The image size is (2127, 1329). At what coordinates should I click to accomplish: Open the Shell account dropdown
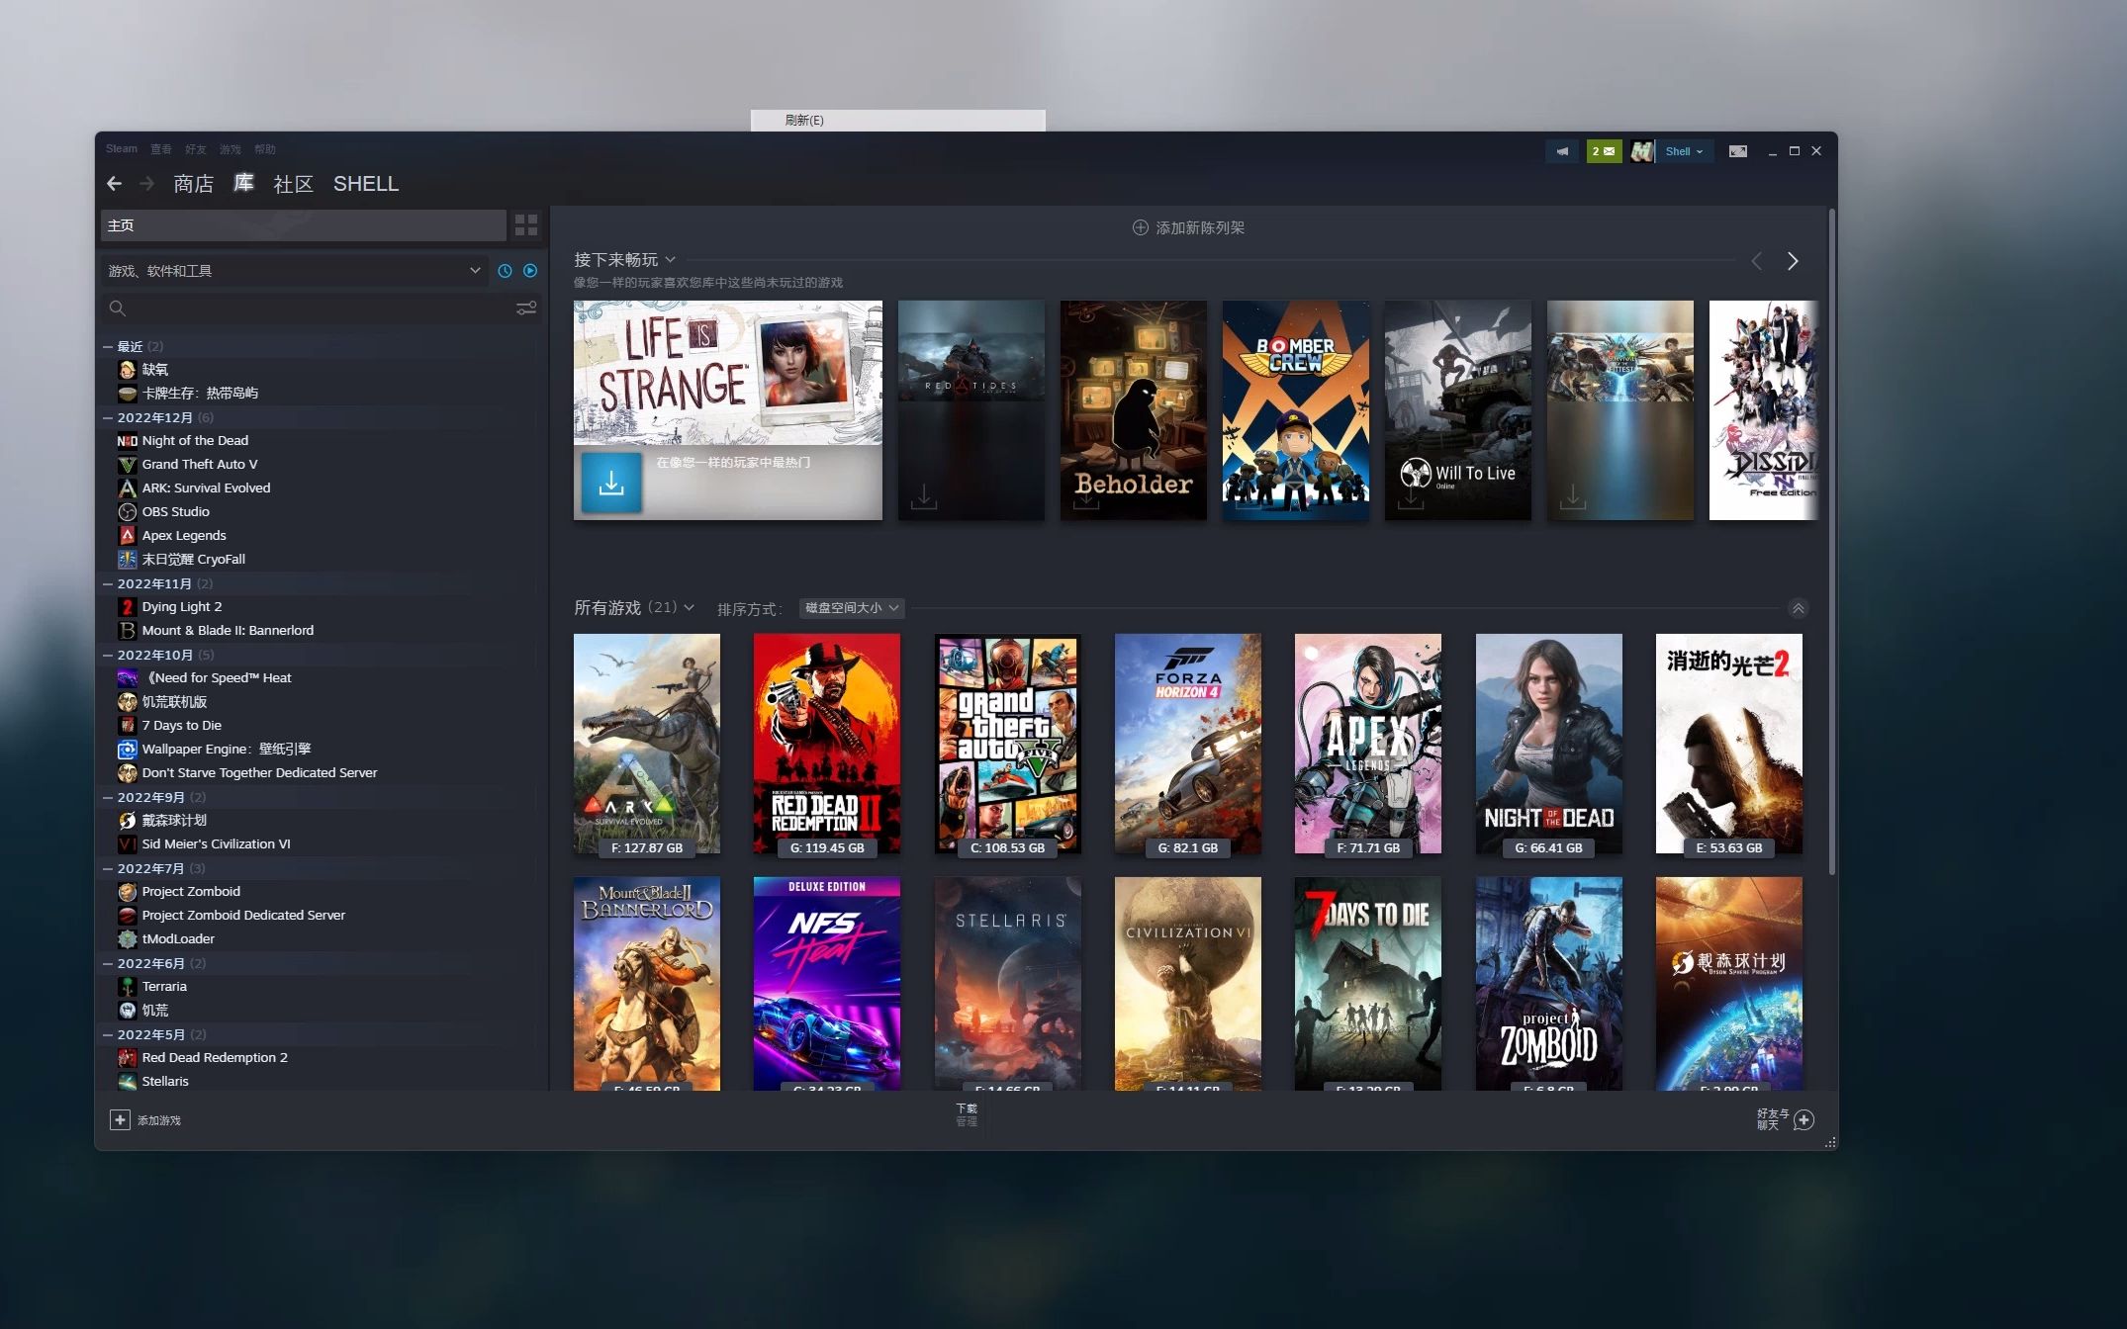tap(1684, 151)
